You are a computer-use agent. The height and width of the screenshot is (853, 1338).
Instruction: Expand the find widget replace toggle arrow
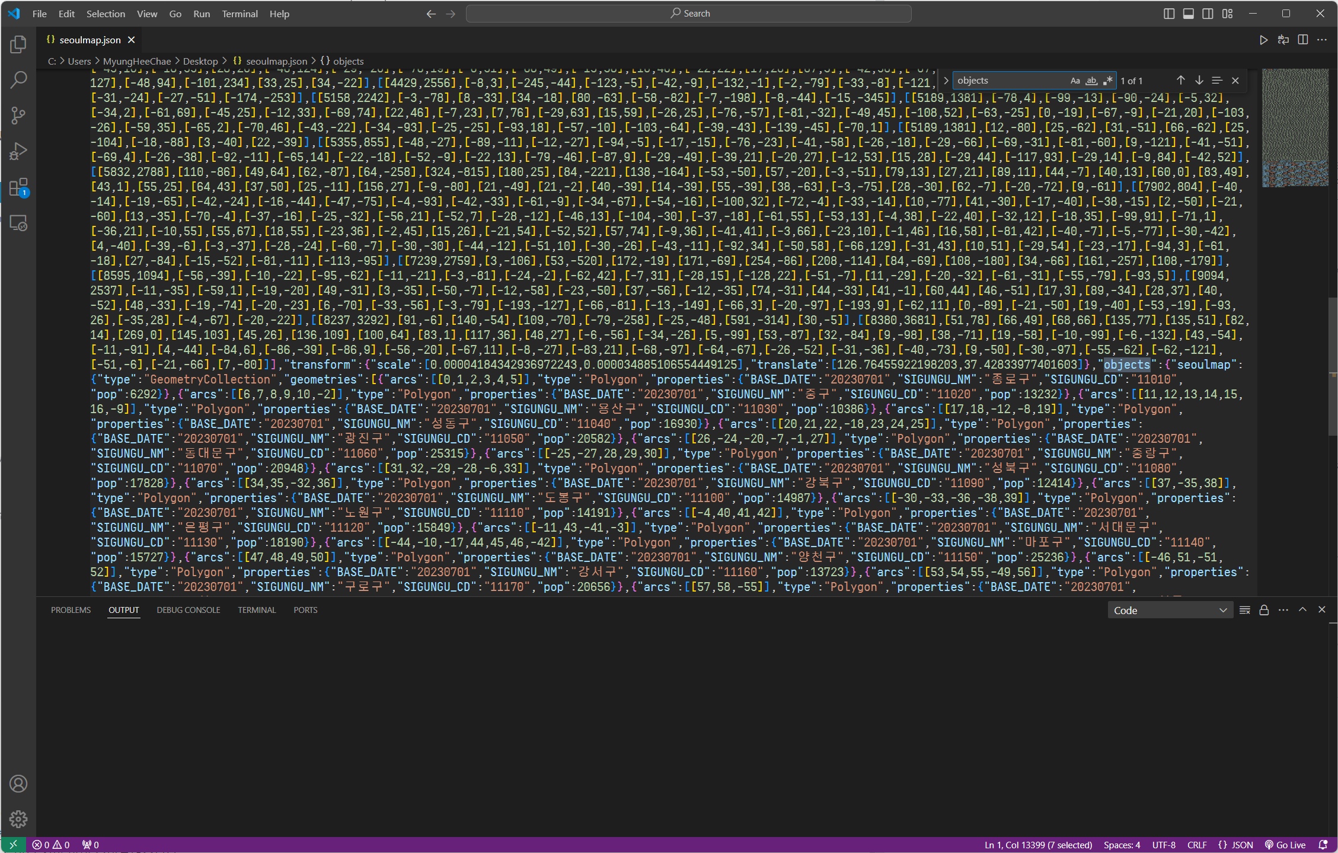point(946,81)
